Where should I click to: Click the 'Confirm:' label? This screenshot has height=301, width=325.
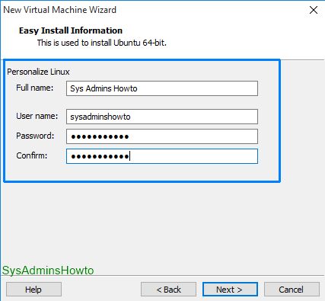coord(32,155)
